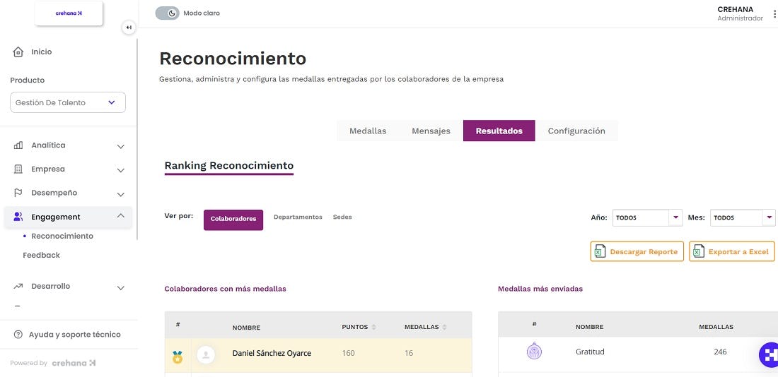Click the Gratitud medal icon
The height and width of the screenshot is (377, 778).
[535, 352]
